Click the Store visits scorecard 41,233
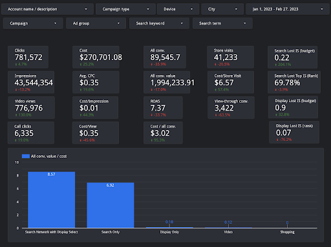331x247 pixels. click(230, 57)
